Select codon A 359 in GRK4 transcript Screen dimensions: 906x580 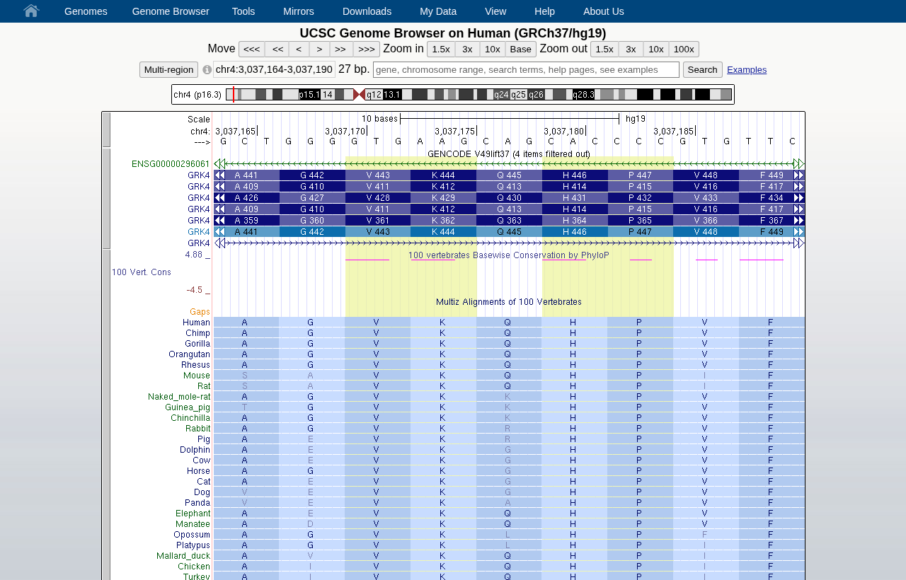(x=246, y=221)
